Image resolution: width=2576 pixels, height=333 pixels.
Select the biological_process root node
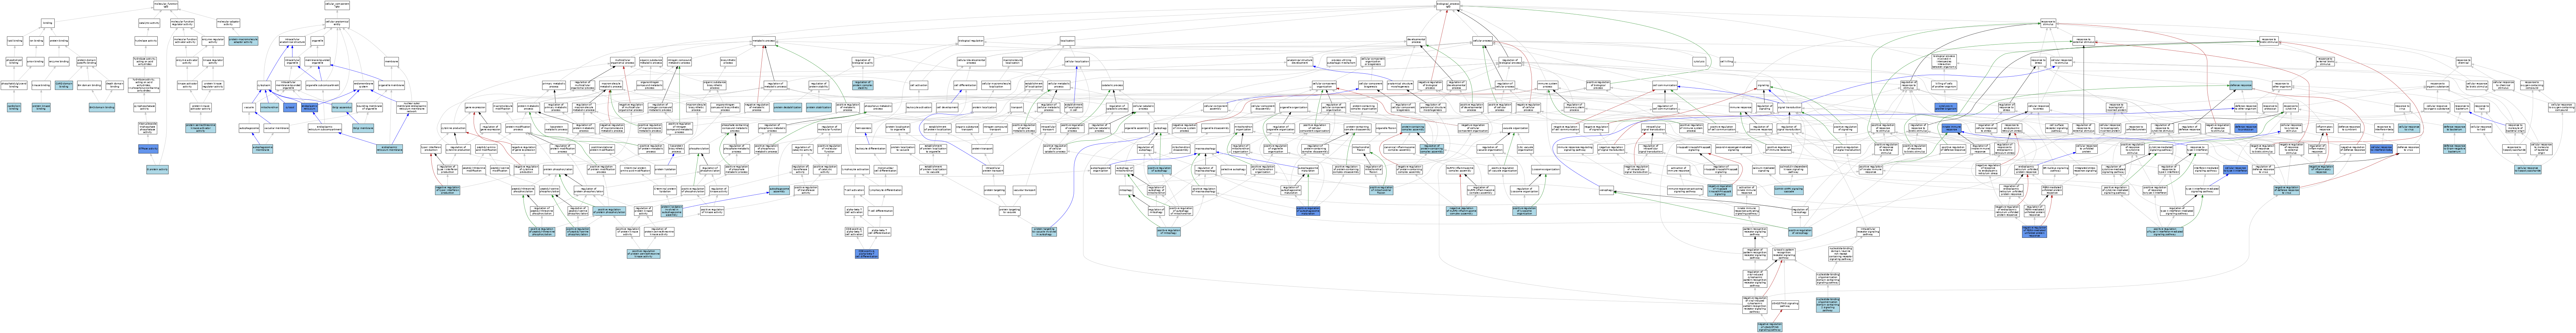point(1448,5)
